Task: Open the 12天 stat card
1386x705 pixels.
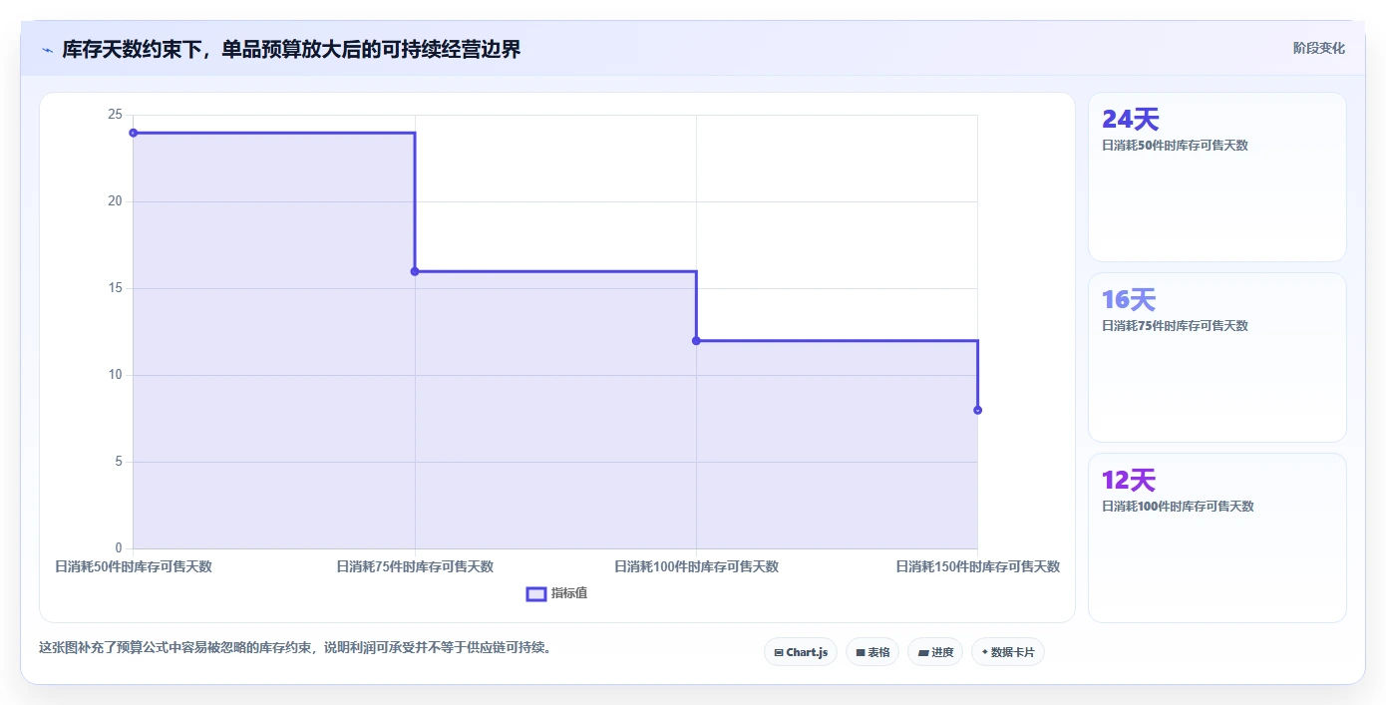Action: pos(1216,537)
